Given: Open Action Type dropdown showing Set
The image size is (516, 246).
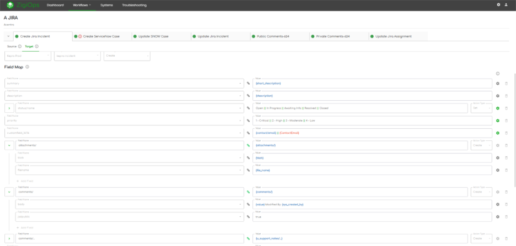Looking at the screenshot, I should pos(481,108).
